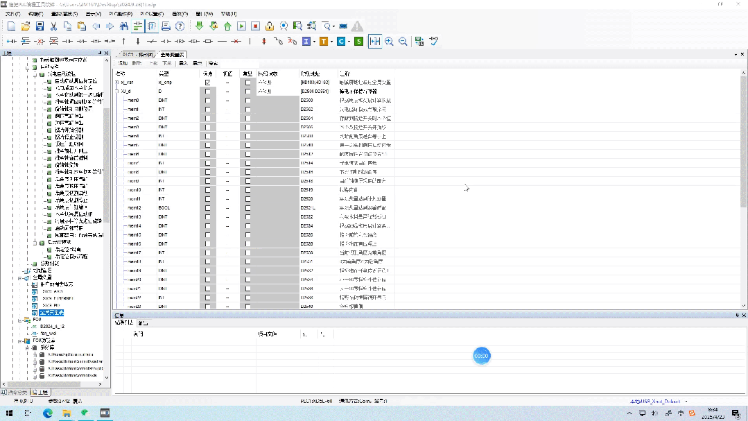Screen dimensions: 748x421
Task: Click the USB_Xnet_Default connection link
Action: [656, 402]
